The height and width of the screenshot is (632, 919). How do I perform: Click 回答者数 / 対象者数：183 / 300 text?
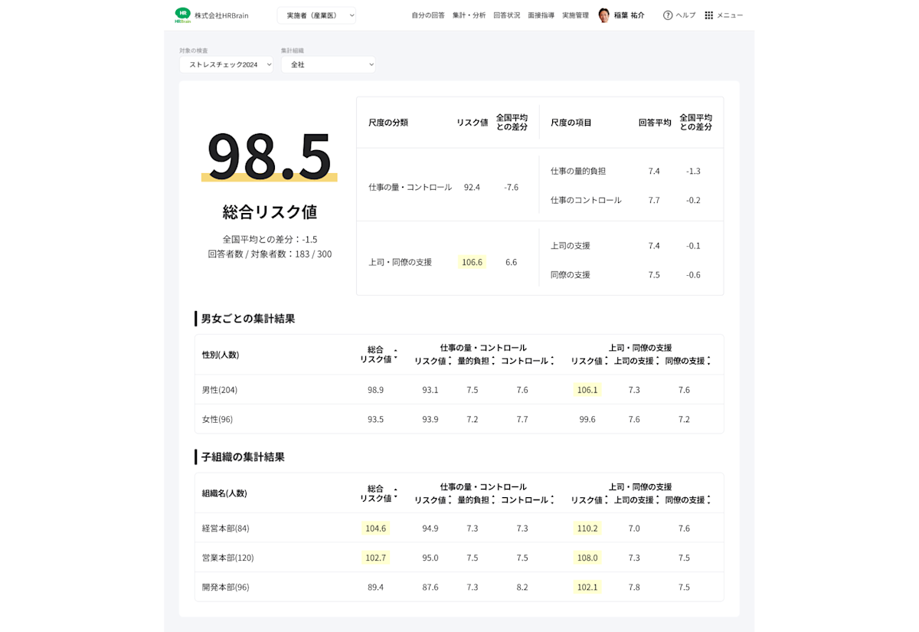tap(270, 254)
